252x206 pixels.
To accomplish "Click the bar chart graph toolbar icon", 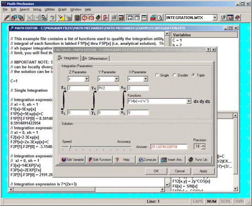I will [x=121, y=18].
